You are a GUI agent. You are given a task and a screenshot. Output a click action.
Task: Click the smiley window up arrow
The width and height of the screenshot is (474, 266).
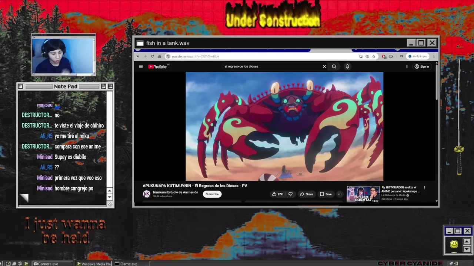(x=467, y=242)
